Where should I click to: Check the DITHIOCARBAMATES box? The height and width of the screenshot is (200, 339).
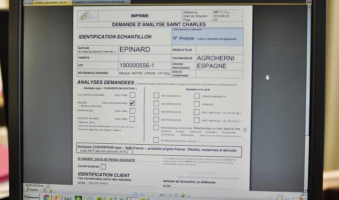tap(197, 95)
